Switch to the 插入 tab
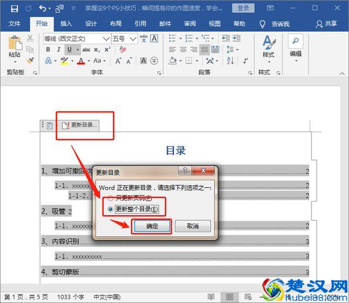 tap(66, 23)
